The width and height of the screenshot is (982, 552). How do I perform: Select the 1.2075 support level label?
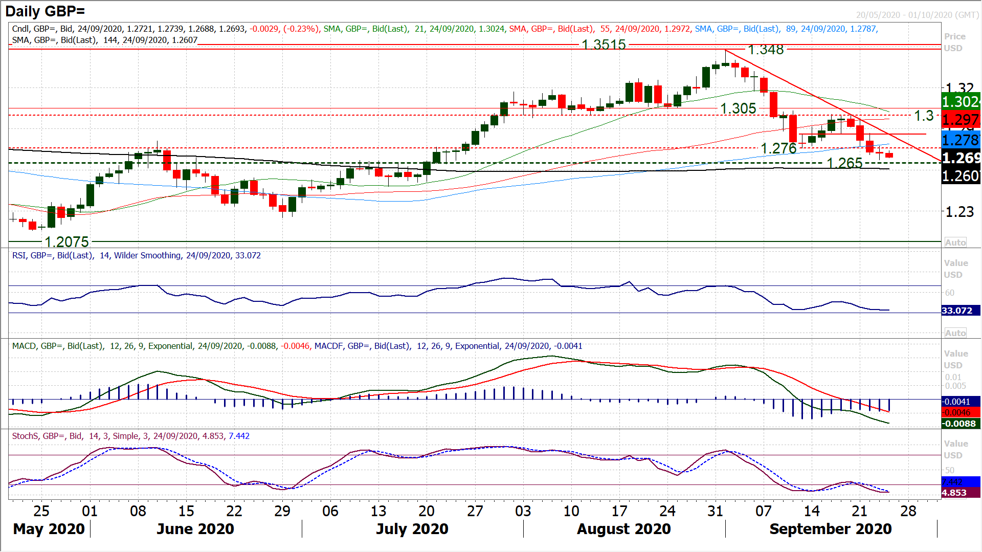(66, 241)
